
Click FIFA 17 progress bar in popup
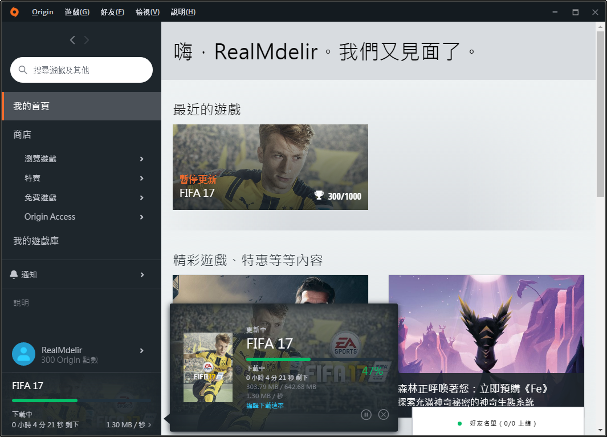(x=316, y=359)
